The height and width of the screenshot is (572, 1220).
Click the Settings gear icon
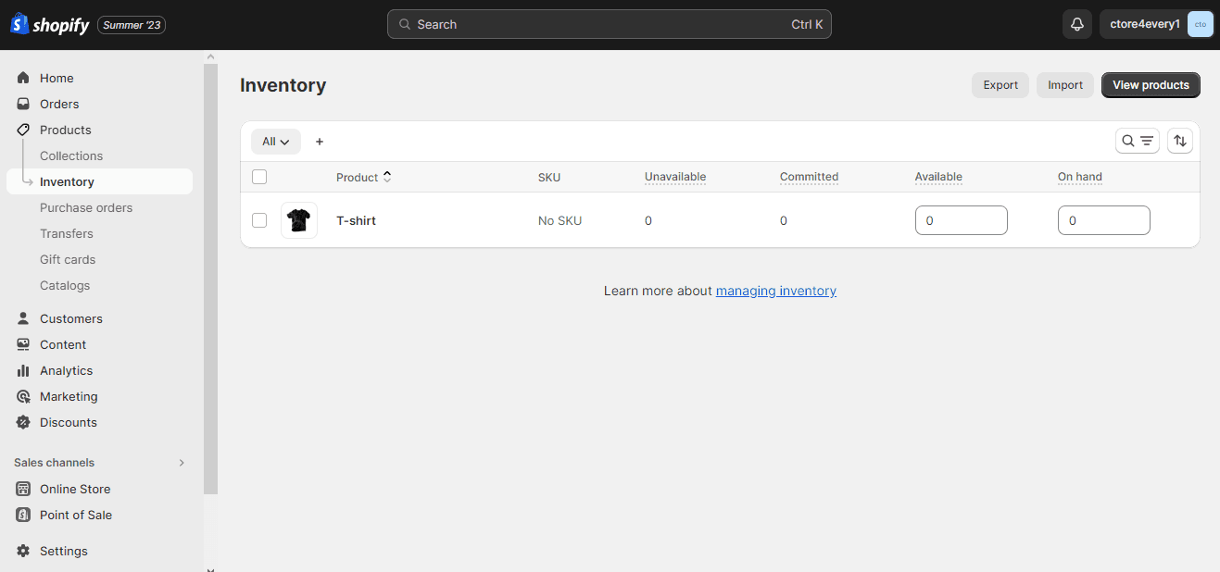(23, 551)
